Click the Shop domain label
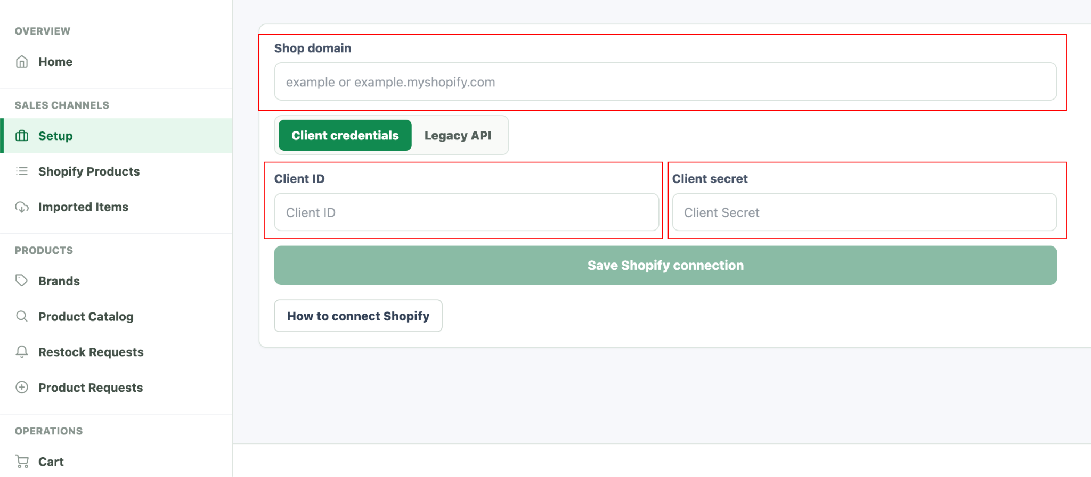1091x477 pixels. coord(313,48)
